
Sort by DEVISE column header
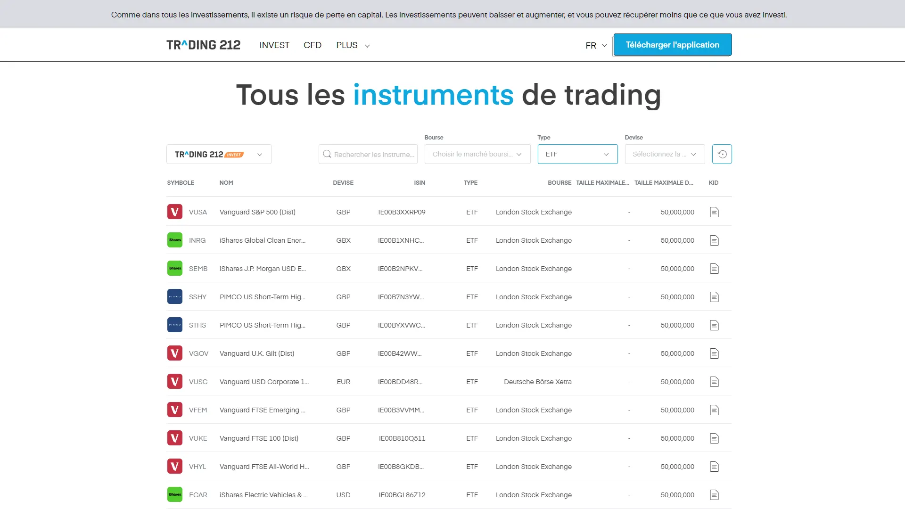click(343, 183)
